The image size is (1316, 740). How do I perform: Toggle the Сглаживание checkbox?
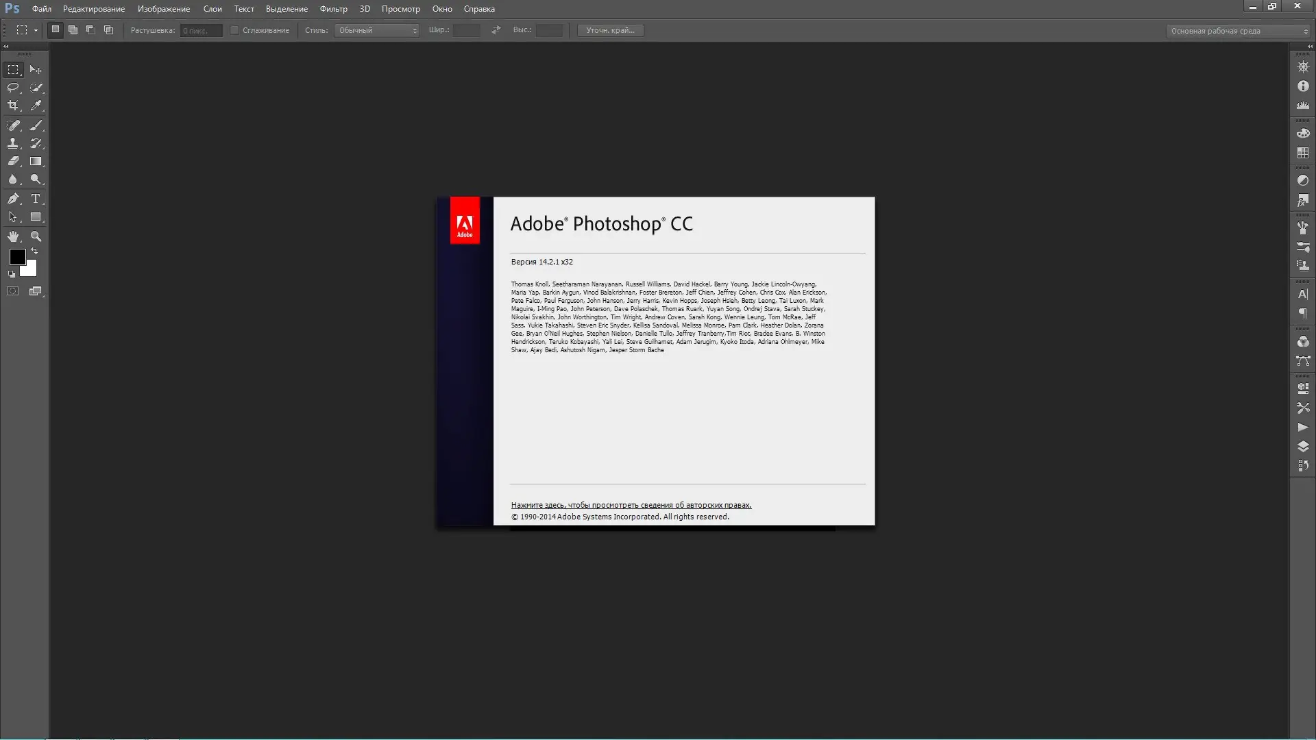(x=234, y=30)
